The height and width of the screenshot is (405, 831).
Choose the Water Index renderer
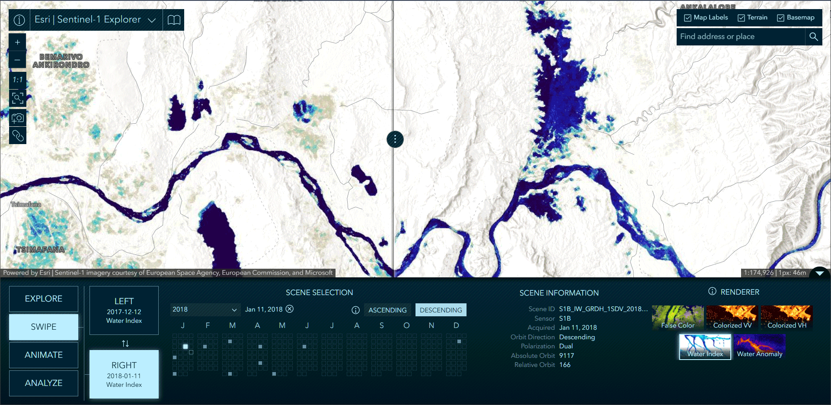(x=705, y=346)
